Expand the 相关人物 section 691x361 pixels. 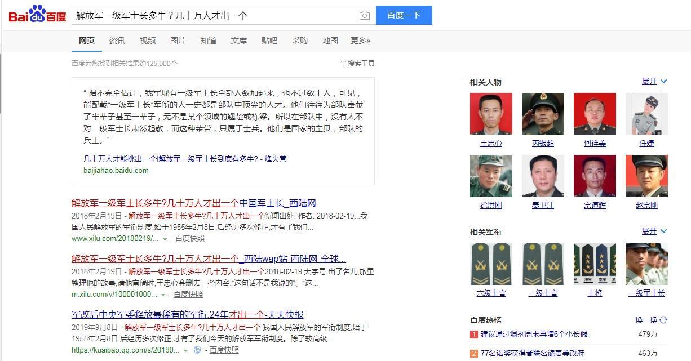click(654, 82)
